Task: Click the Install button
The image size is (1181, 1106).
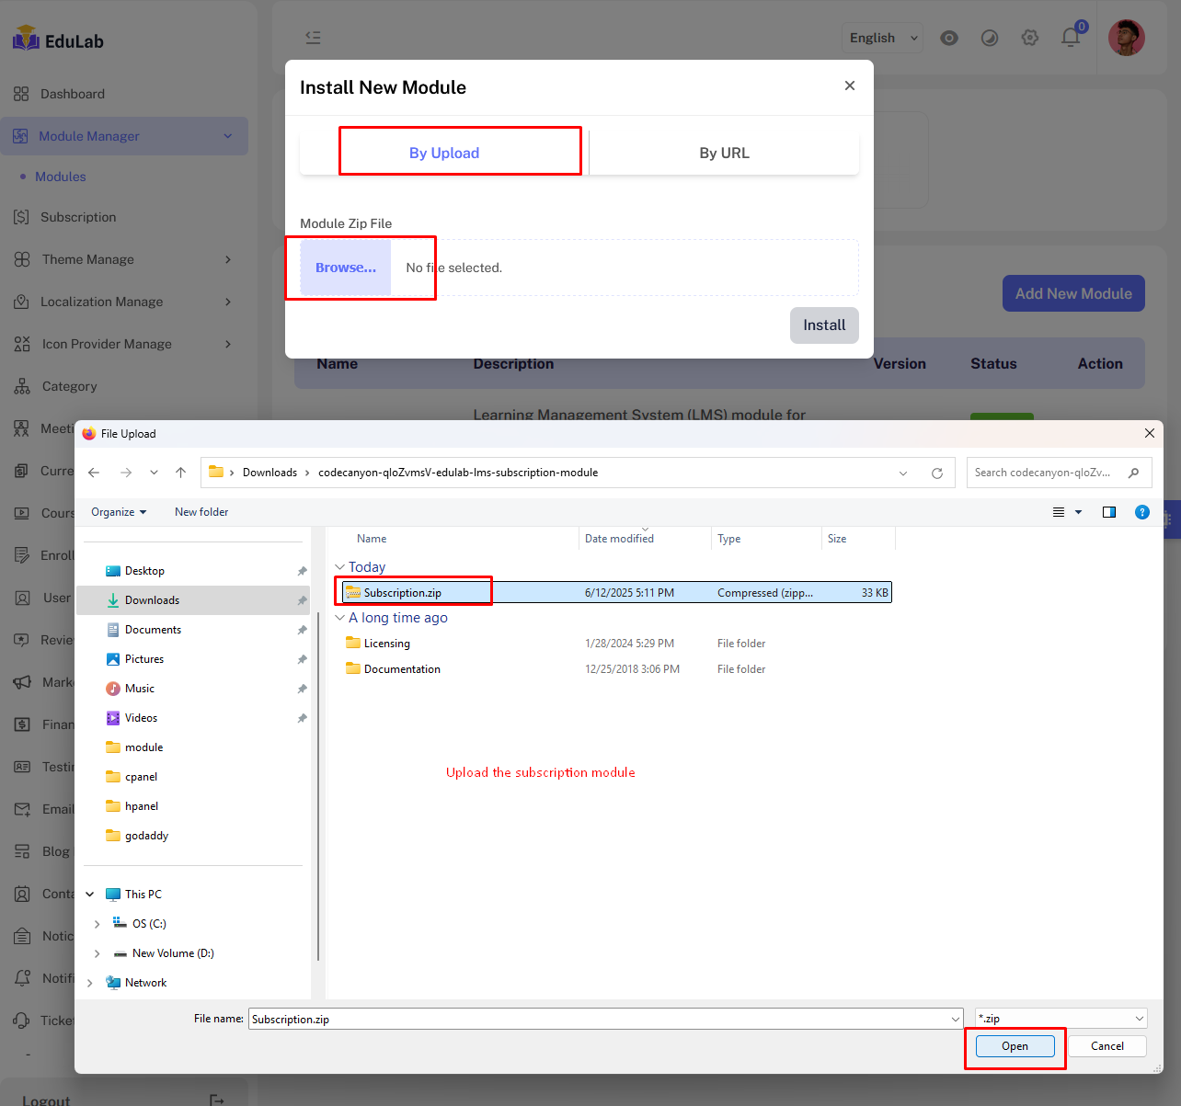Action: coord(824,325)
